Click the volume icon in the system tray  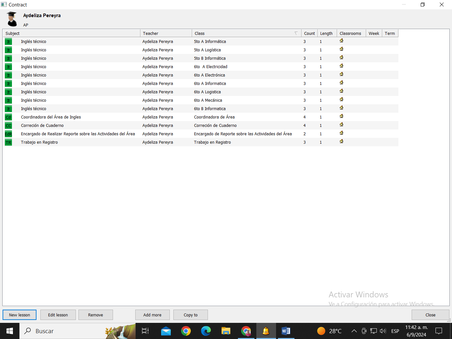point(383,331)
